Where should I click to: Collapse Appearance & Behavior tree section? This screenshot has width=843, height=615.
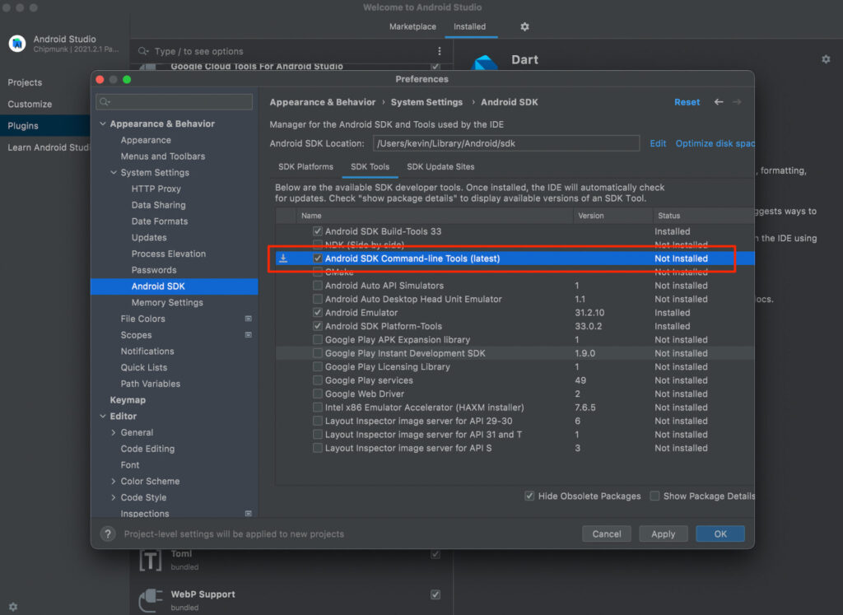coord(103,123)
